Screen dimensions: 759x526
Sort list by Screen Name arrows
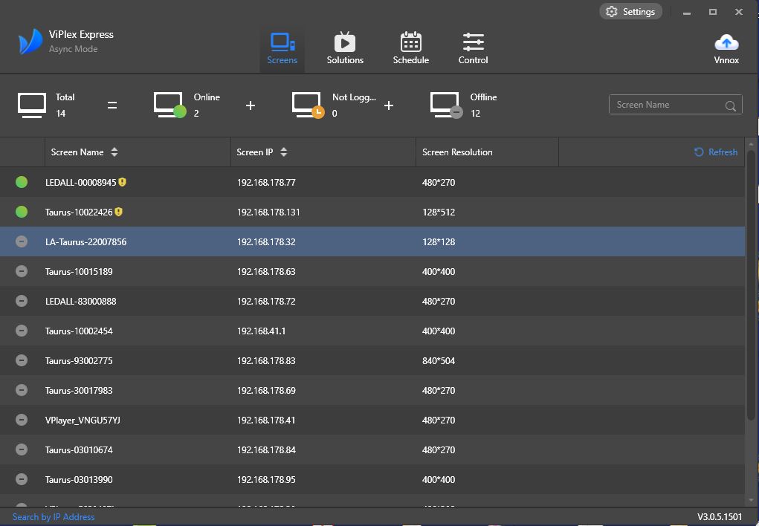click(x=114, y=152)
